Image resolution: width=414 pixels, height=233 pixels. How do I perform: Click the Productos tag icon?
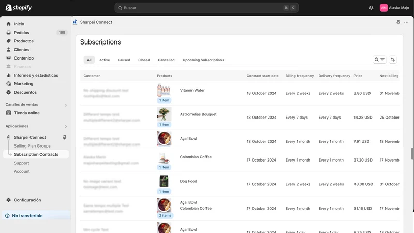[x=8, y=41]
